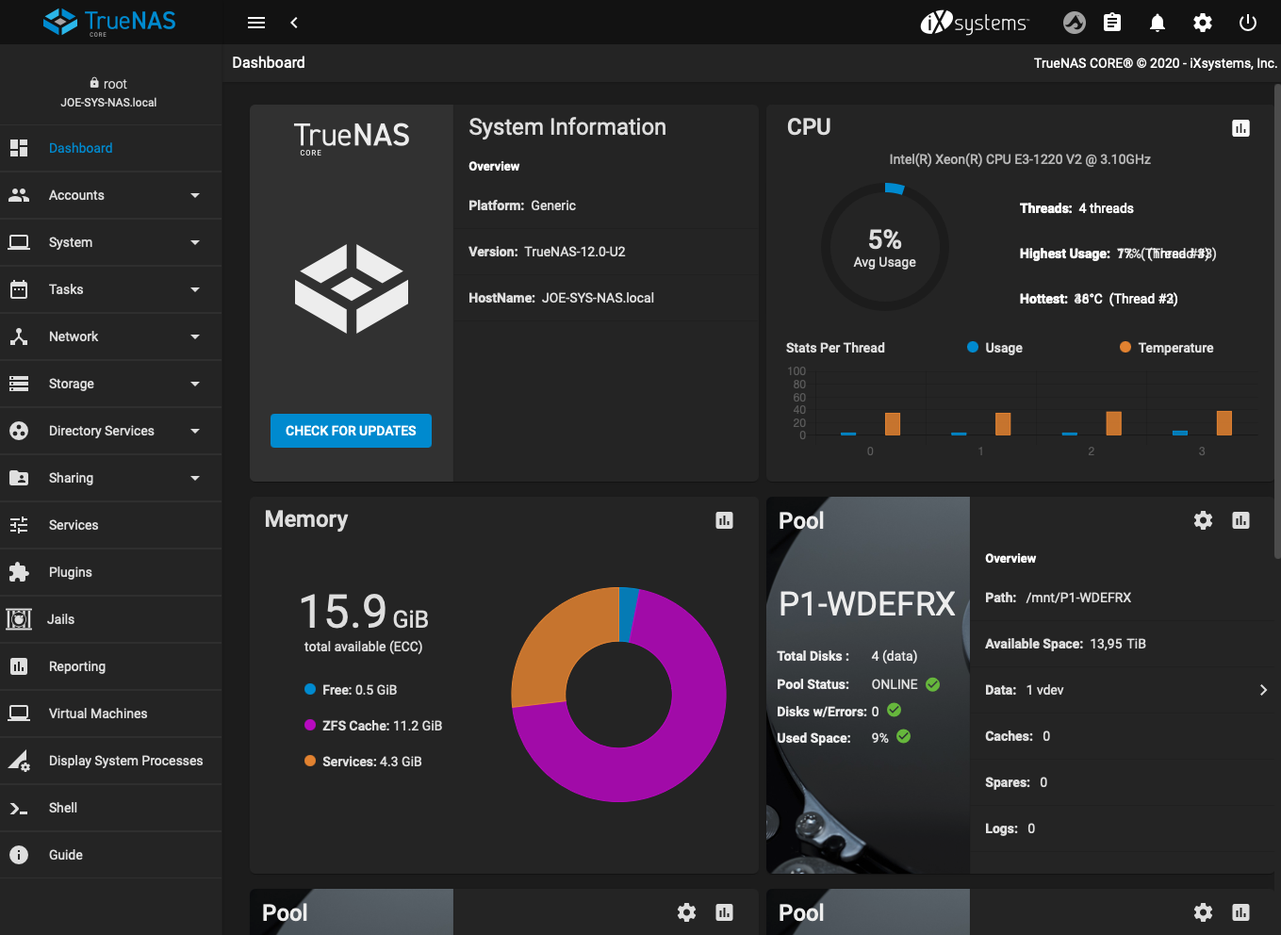
Task: Open the Reporting menu item
Action: coord(110,666)
